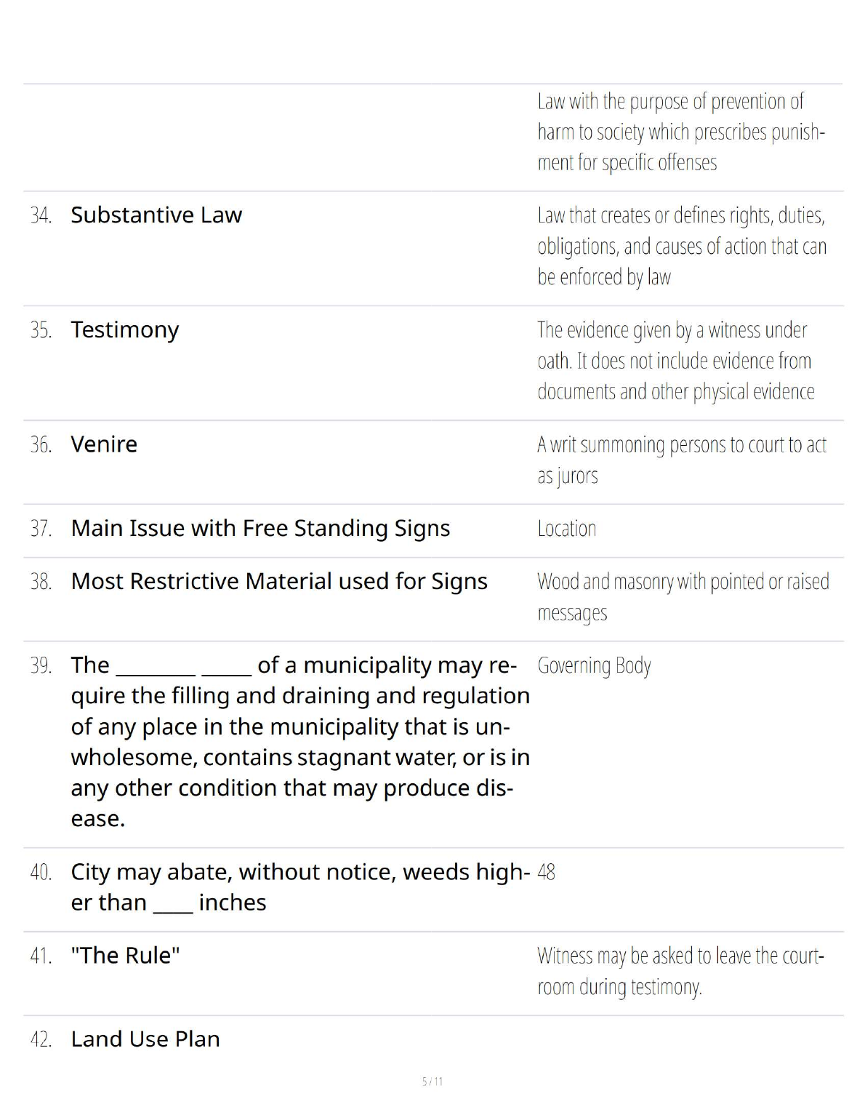
Task: Click the item number 34
Action: coord(41,216)
